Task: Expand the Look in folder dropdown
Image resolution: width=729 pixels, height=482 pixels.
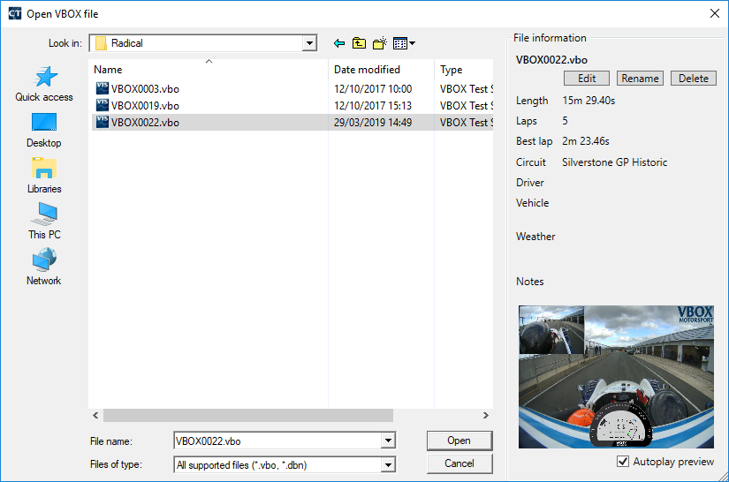Action: coord(309,43)
